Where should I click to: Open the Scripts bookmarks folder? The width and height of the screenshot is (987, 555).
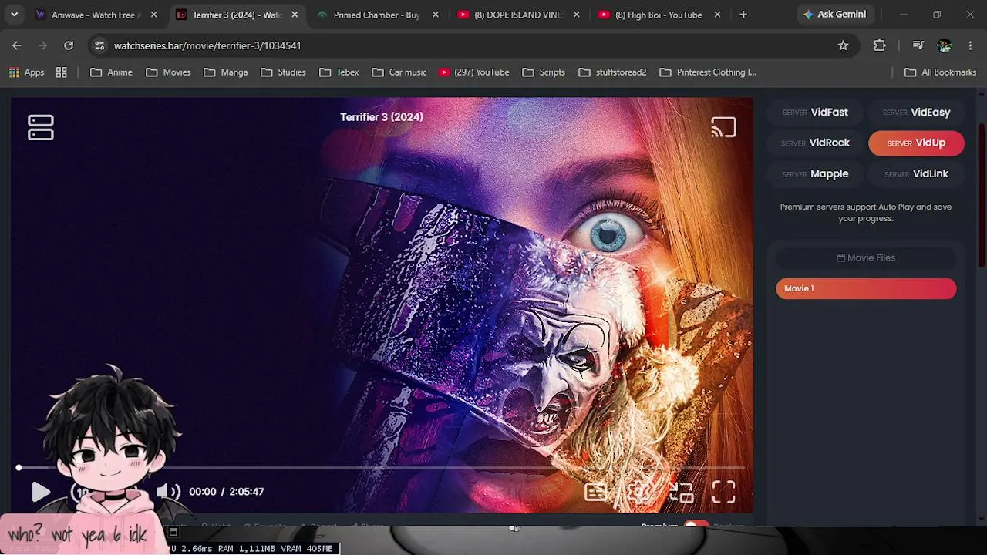544,72
